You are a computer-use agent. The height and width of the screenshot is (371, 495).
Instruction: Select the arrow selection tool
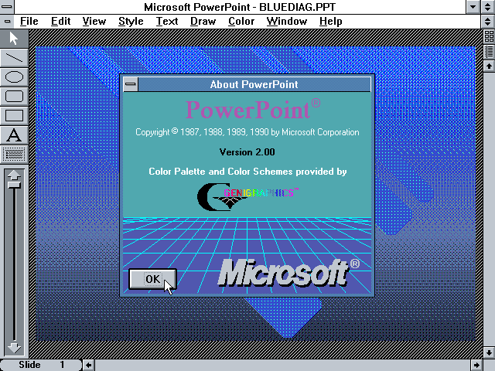tap(14, 39)
